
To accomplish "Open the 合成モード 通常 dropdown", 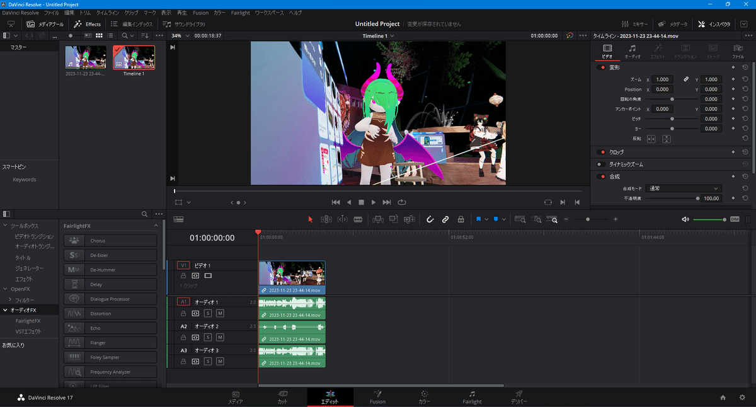I will (682, 188).
